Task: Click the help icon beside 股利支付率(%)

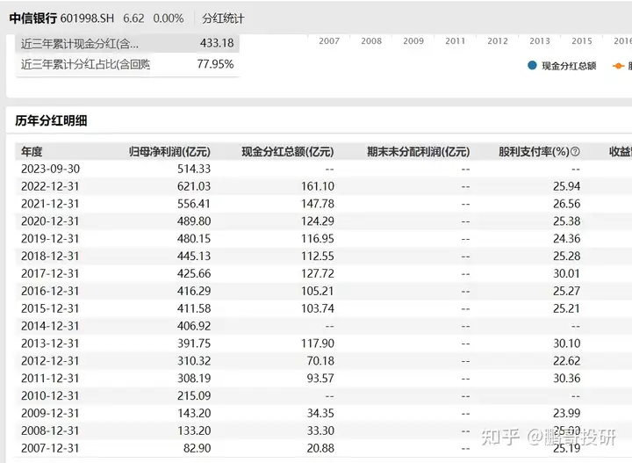Action: point(576,152)
